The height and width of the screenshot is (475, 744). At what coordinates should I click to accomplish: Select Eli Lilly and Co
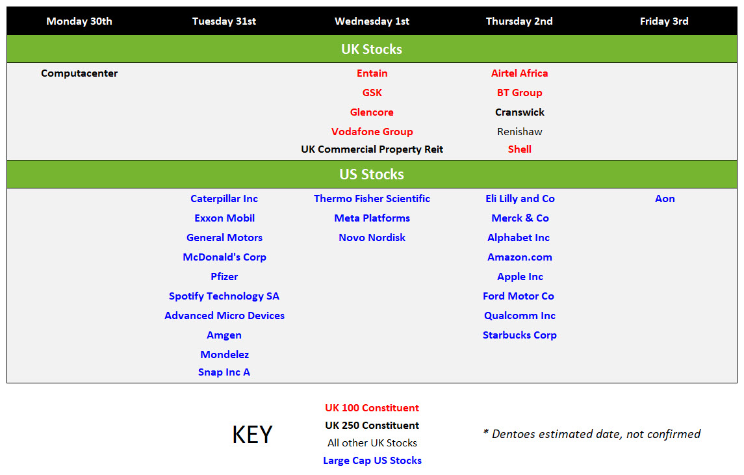(520, 198)
